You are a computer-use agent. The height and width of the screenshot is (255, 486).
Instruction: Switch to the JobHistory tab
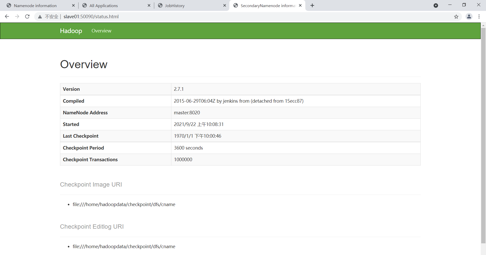[175, 5]
